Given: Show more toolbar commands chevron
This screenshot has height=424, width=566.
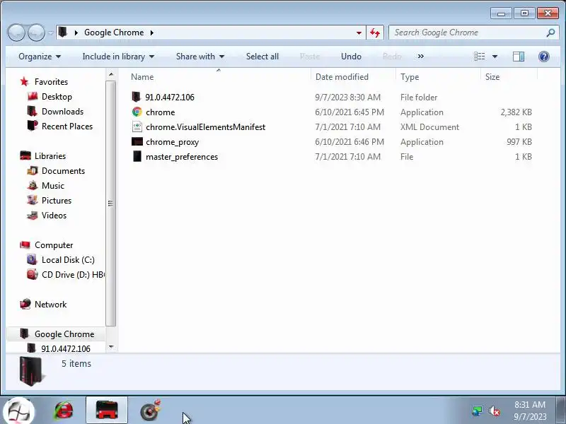Looking at the screenshot, I should [x=420, y=57].
